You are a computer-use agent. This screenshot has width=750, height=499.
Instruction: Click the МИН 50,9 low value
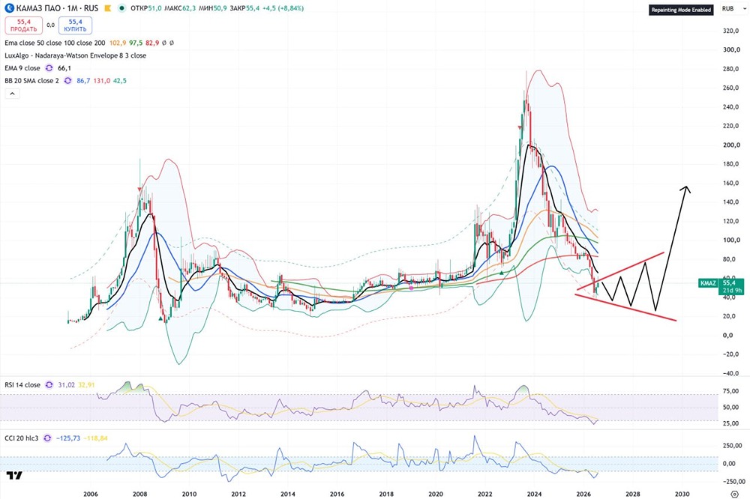[213, 8]
